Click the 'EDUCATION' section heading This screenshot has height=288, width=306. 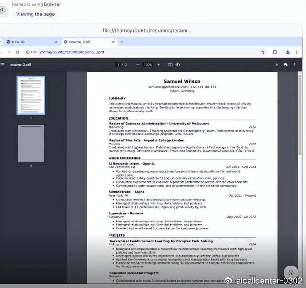point(118,118)
